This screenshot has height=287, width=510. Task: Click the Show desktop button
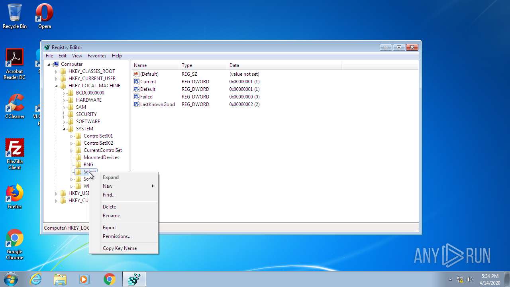(507, 279)
